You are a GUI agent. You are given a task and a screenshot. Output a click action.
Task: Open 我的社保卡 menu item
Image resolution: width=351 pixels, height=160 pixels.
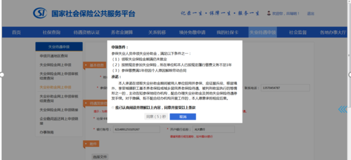[x=227, y=32]
